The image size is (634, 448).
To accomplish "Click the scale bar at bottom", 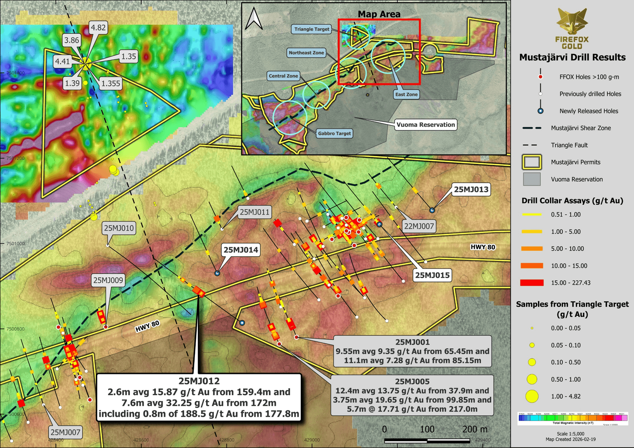I will [427, 440].
